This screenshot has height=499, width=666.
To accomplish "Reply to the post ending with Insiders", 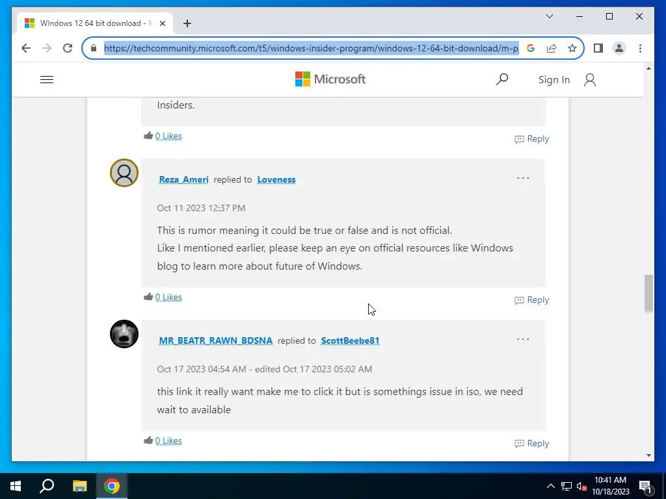I will [532, 139].
